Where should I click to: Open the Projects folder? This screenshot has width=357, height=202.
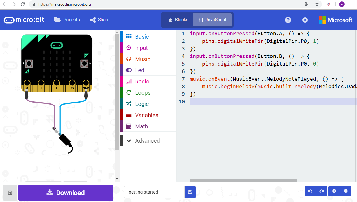pos(67,20)
